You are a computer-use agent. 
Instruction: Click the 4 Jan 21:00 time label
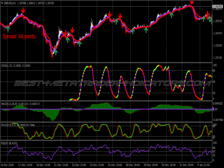pyautogui.click(x=203, y=165)
